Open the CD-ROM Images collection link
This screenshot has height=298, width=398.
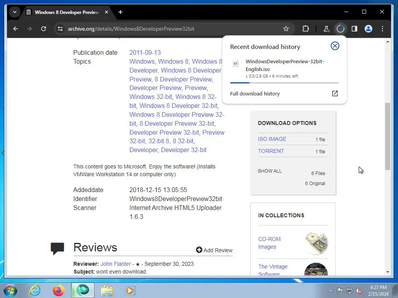(x=269, y=243)
